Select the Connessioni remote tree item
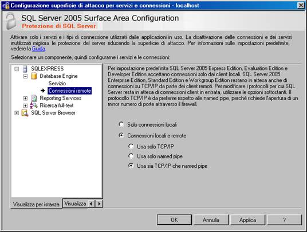This screenshot has height=232, width=307. click(69, 91)
